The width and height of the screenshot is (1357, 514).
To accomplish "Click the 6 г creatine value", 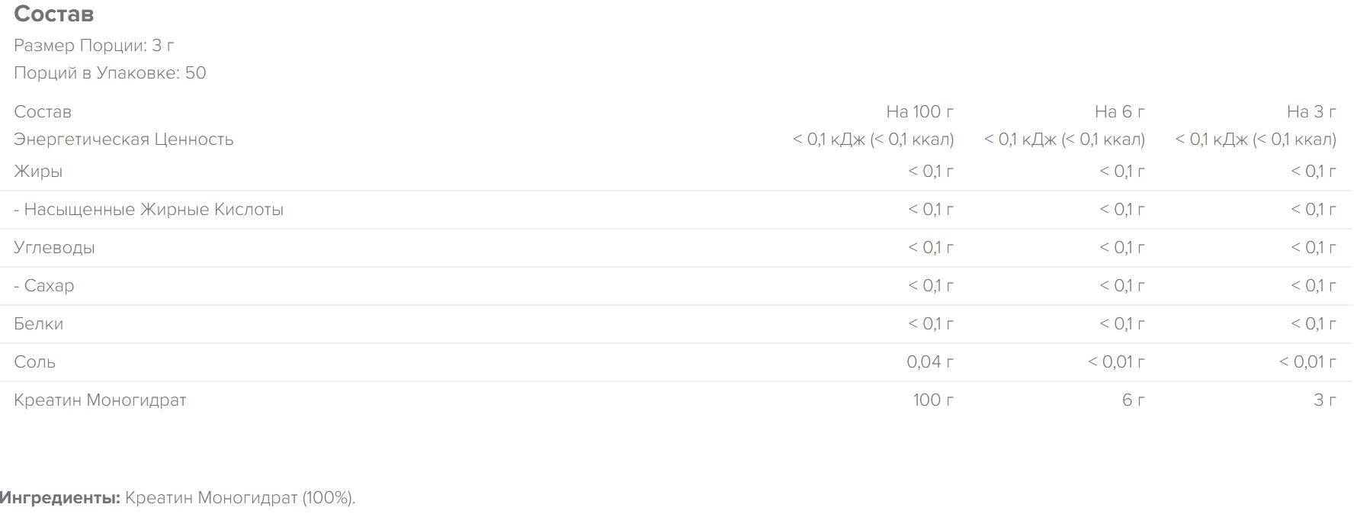I will click(x=1133, y=400).
